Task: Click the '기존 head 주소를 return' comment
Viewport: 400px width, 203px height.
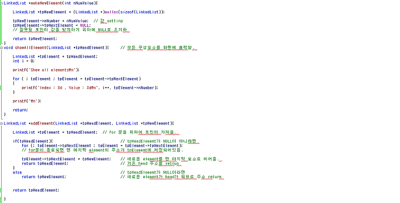Action: click(150, 164)
